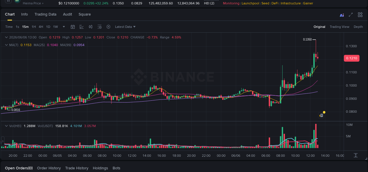Click the hexagon chart settings icon

pos(108,27)
